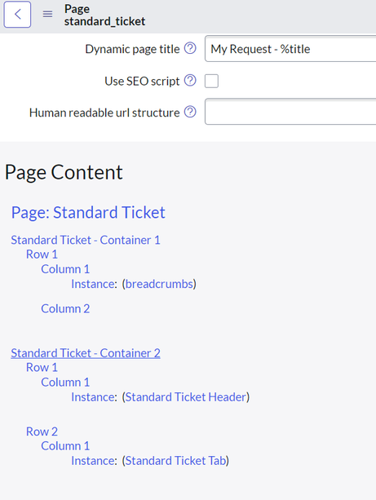Open the hamburger context menu icon
376x500 pixels.
click(x=47, y=14)
